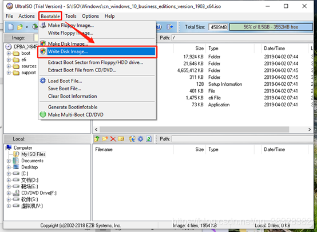This screenshot has height=232, width=317.
Task: Go up one folder in Local toolbar
Action: pyautogui.click(x=97, y=139)
